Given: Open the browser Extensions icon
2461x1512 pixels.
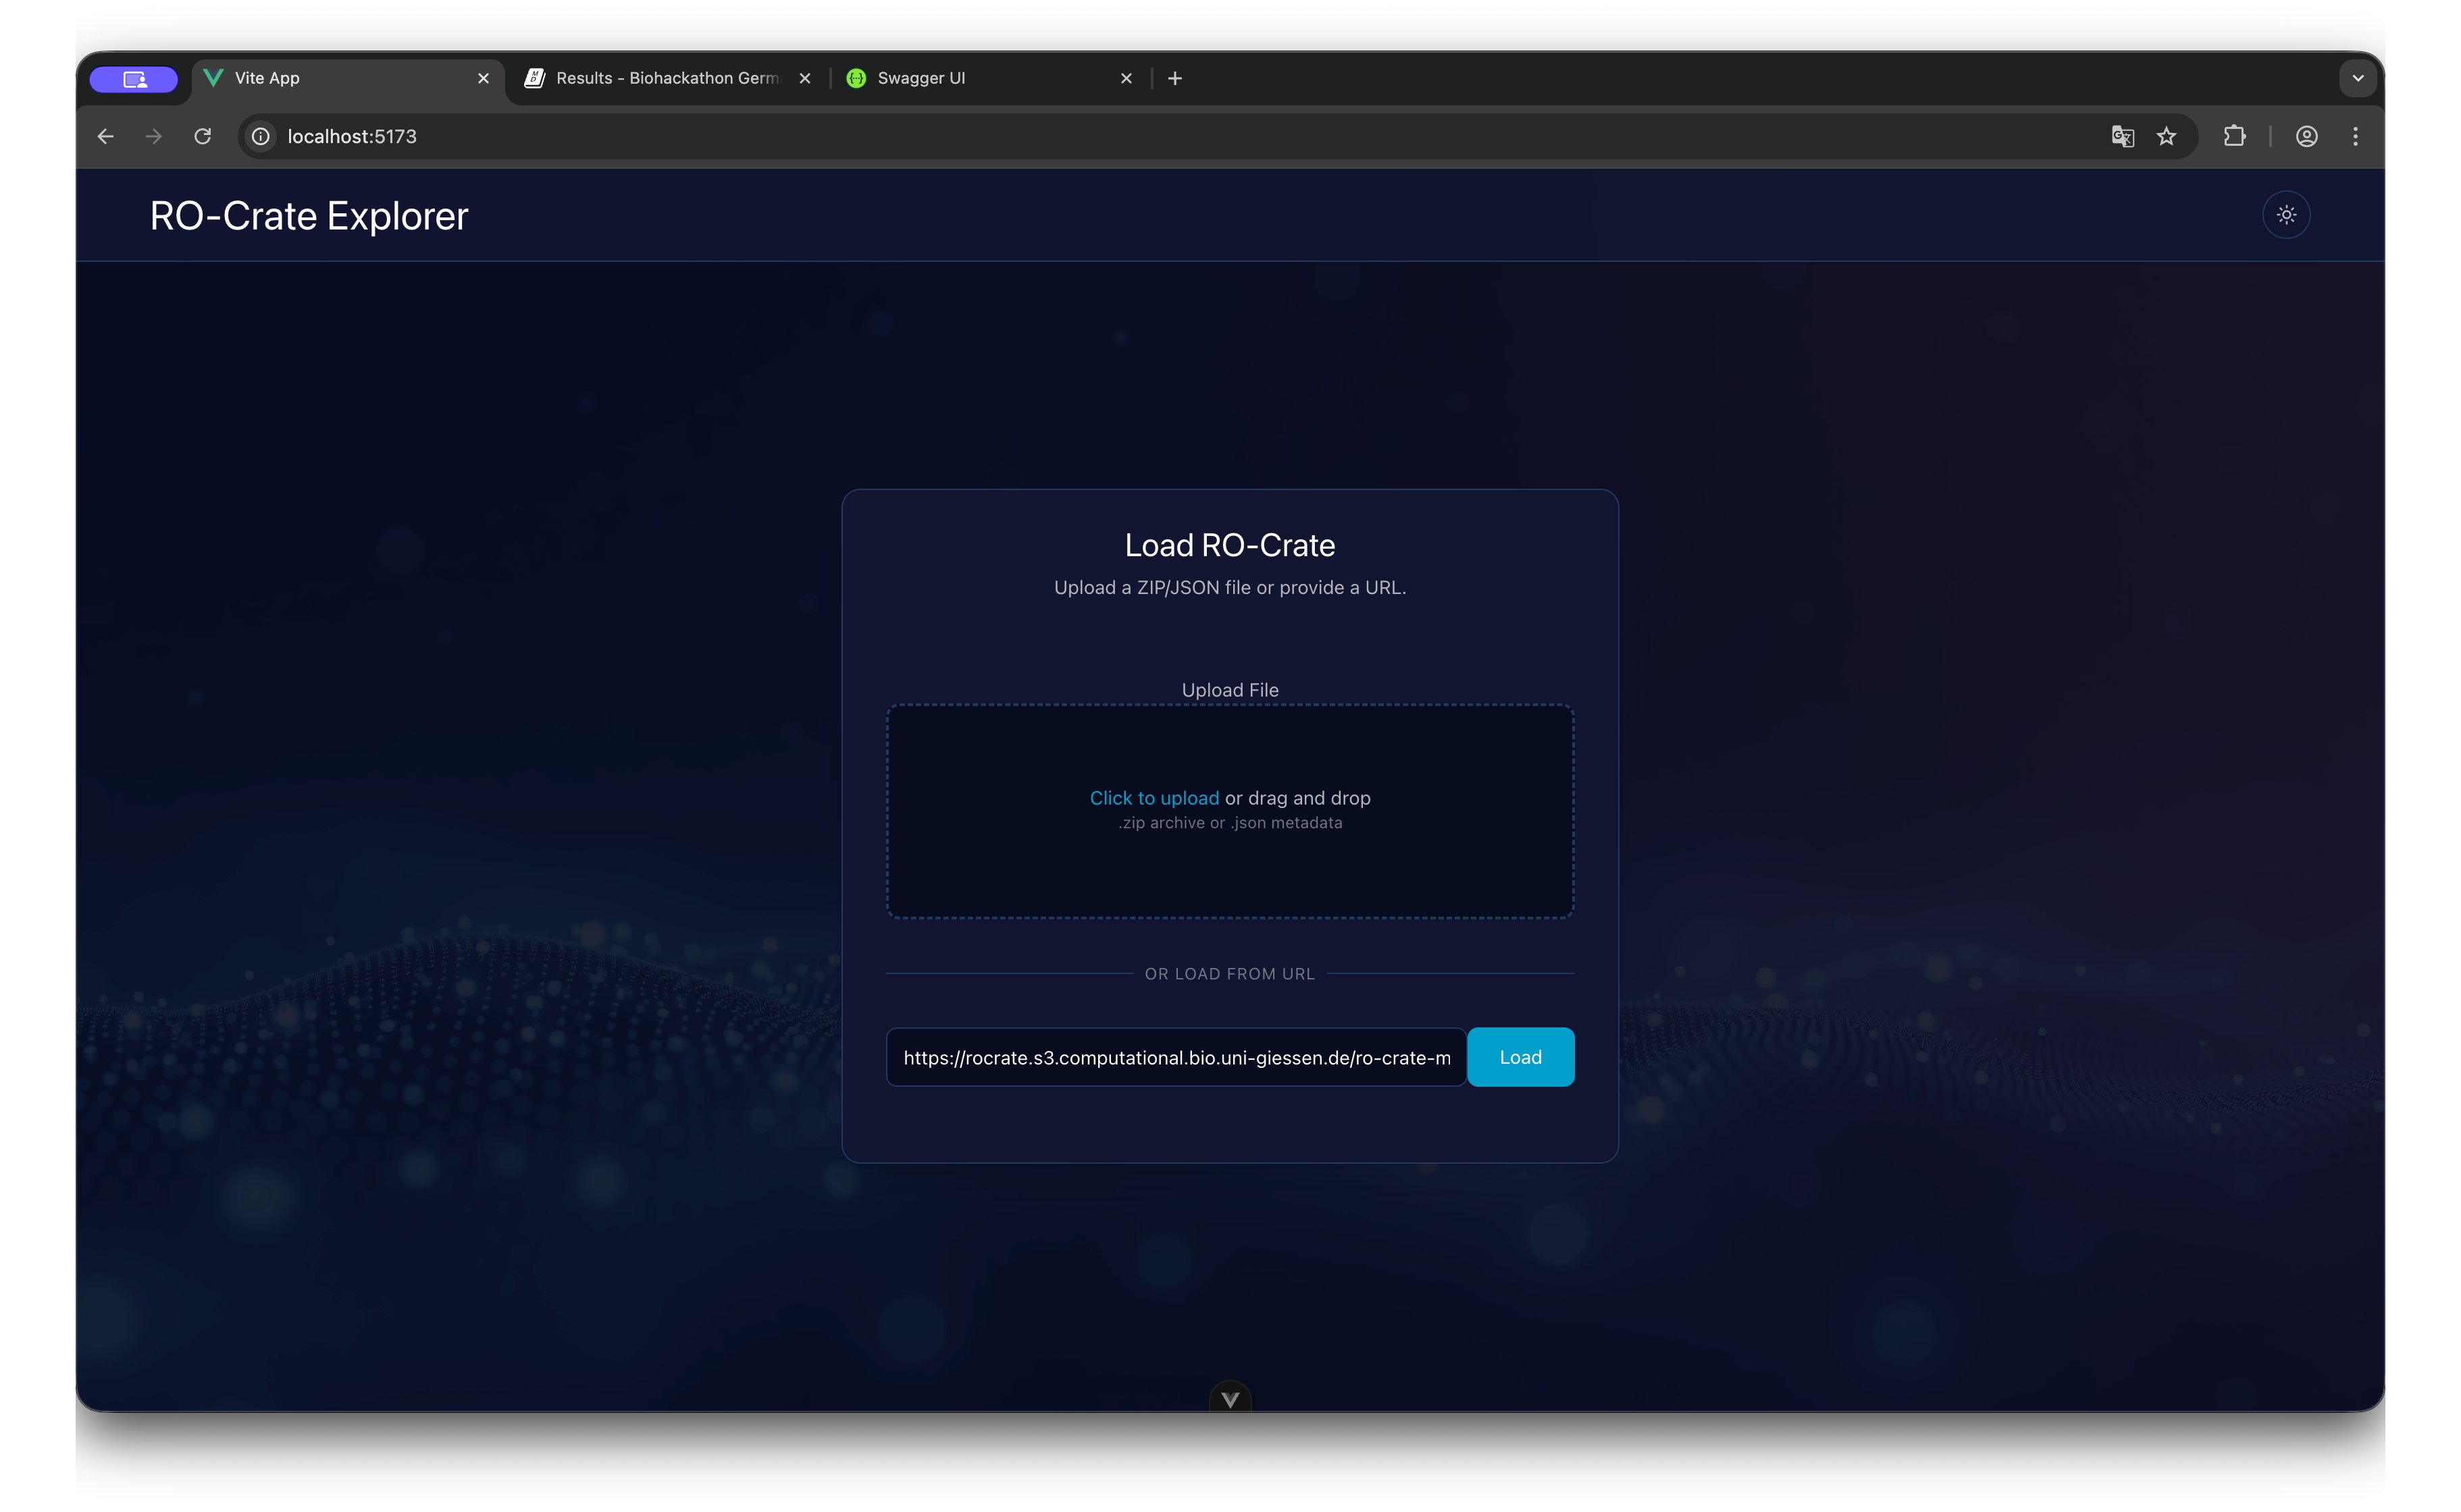Looking at the screenshot, I should 2235,136.
